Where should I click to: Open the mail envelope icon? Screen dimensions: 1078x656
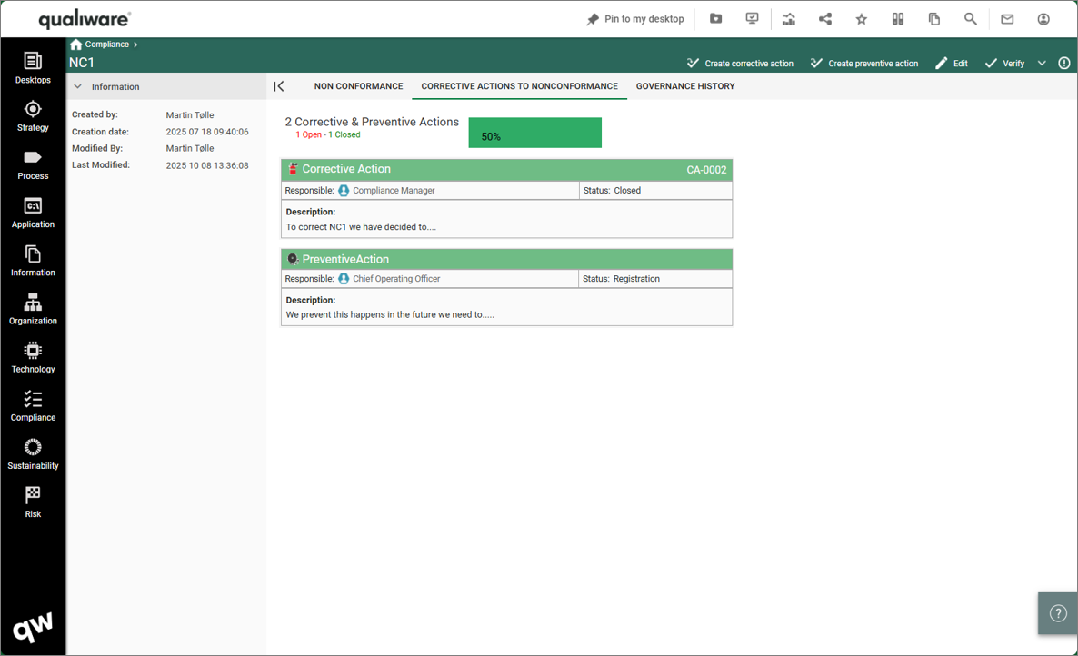click(x=1007, y=19)
